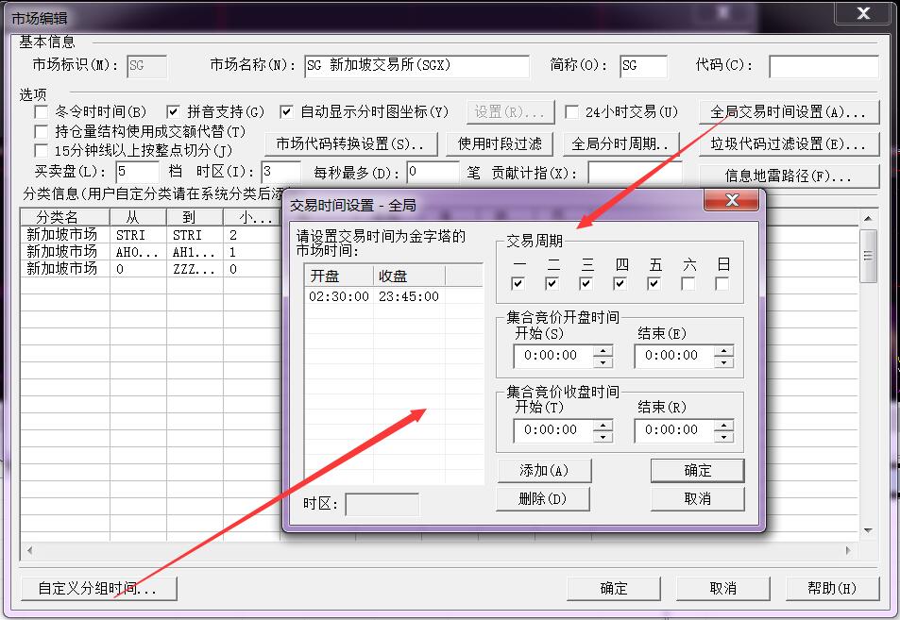Image resolution: width=900 pixels, height=620 pixels.
Task: Increase the 集合竞价收盘 开始 time with the up arrow
Action: [603, 425]
